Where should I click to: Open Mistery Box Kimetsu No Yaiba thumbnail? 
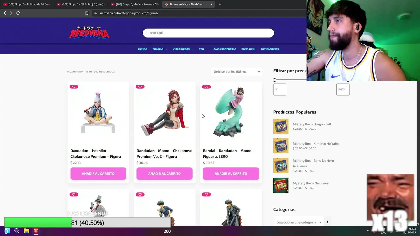click(281, 146)
